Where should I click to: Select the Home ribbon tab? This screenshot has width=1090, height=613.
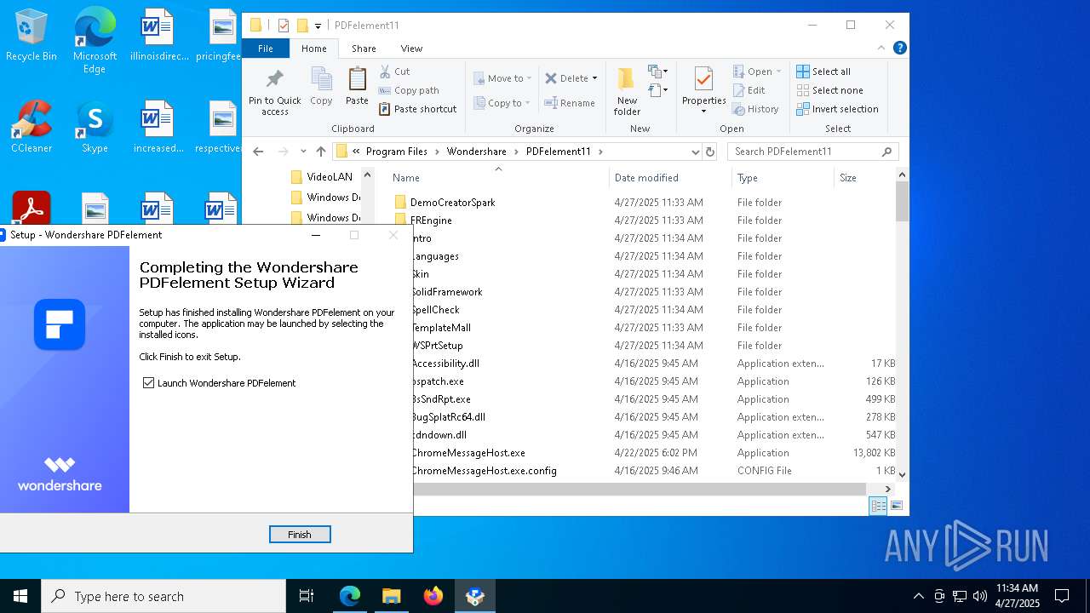tap(313, 49)
